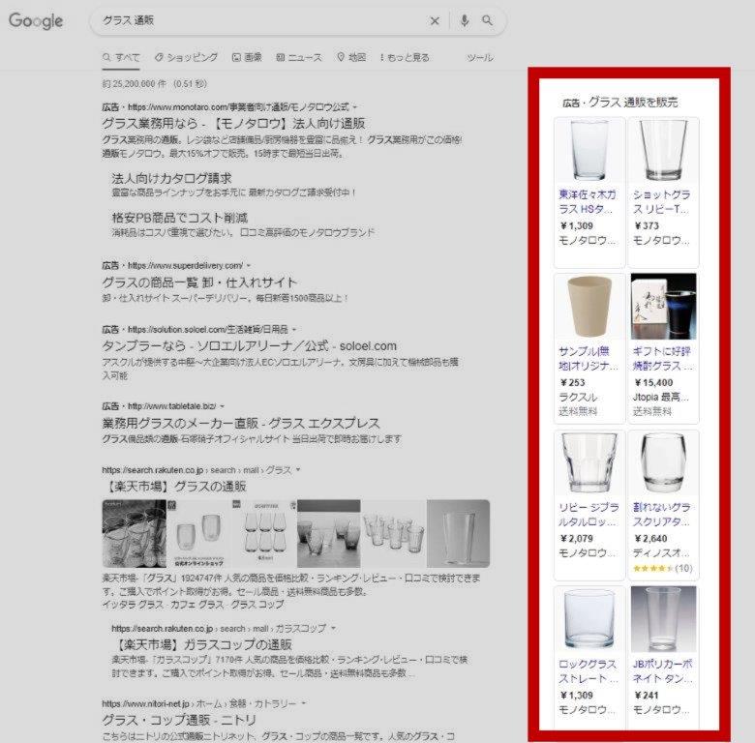Switch to the ニュース tab
This screenshot has height=743, width=755.
pyautogui.click(x=299, y=57)
